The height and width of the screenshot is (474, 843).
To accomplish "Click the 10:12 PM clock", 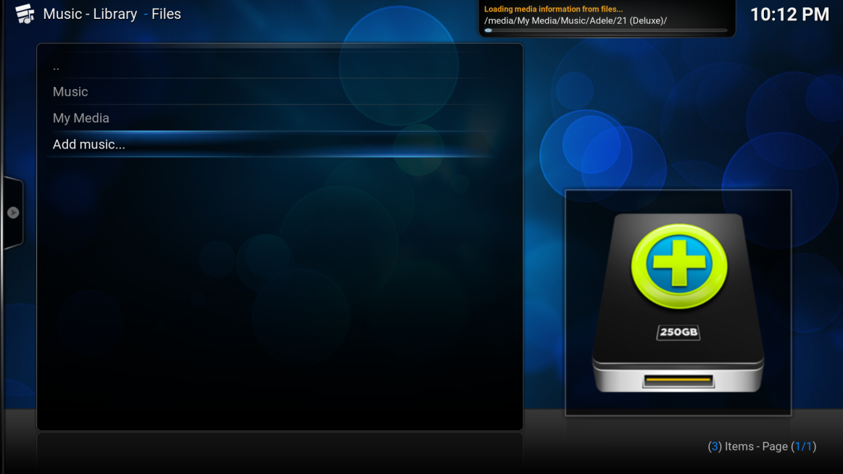I will [x=789, y=14].
